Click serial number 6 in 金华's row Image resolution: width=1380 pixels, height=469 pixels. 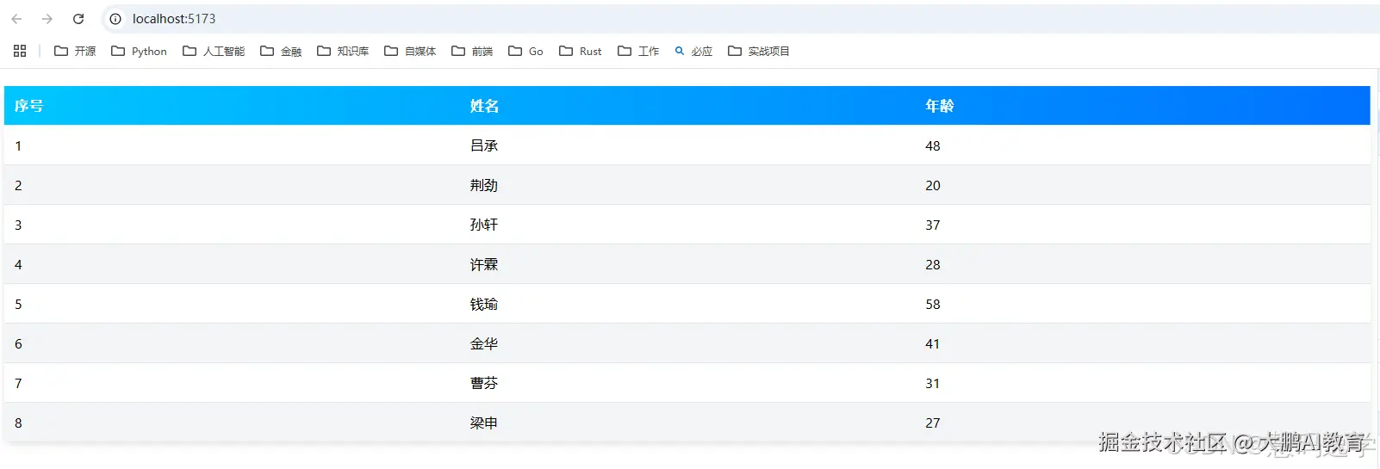click(x=18, y=344)
